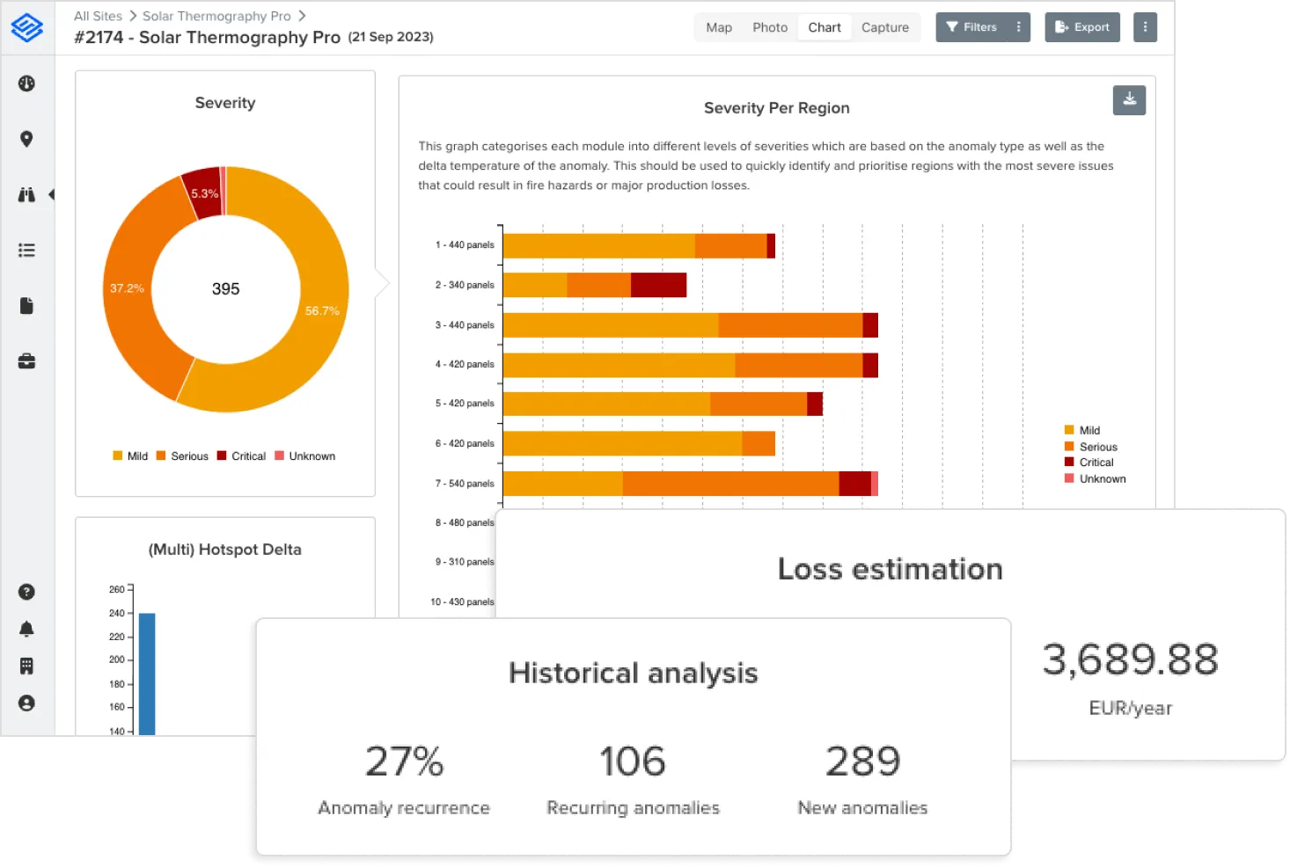Click the '7 - 540 panels' row label

coord(465,484)
